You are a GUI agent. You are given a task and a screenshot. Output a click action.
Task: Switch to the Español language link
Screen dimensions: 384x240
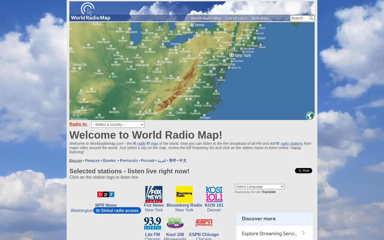[x=110, y=161]
